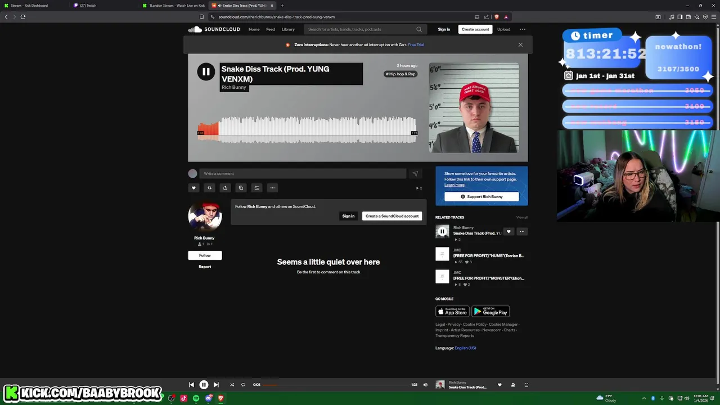The width and height of the screenshot is (720, 405).
Task: Open a new browser tab
Action: (282, 5)
